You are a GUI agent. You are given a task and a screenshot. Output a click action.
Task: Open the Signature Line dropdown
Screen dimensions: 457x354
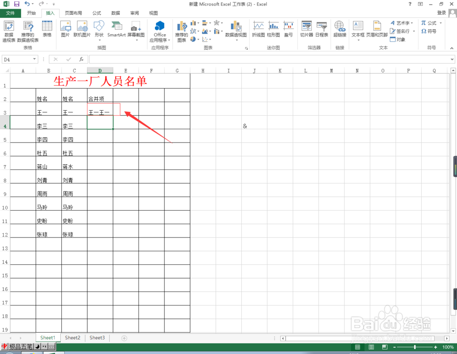[414, 31]
